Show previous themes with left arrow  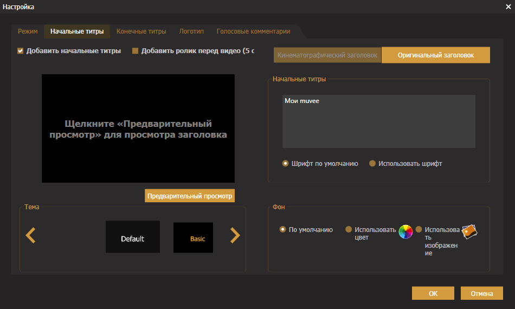[30, 235]
